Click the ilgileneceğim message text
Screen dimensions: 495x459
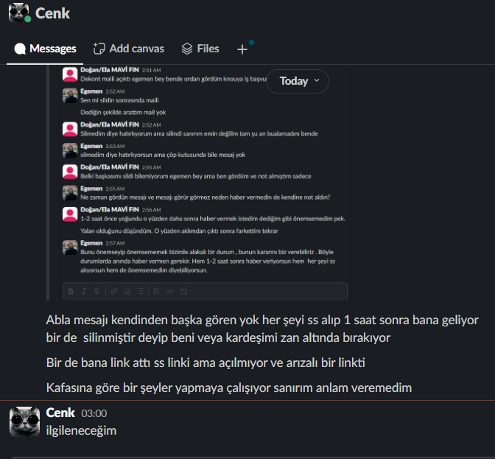coord(81,430)
